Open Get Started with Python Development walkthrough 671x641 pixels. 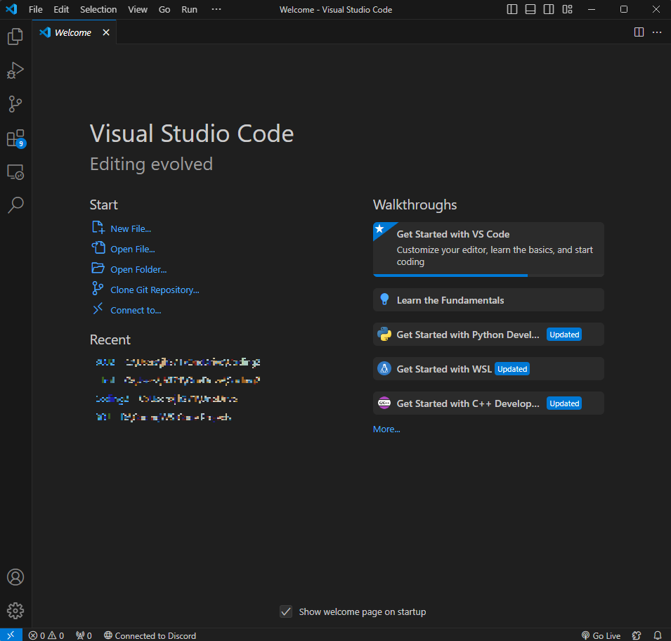coord(488,335)
